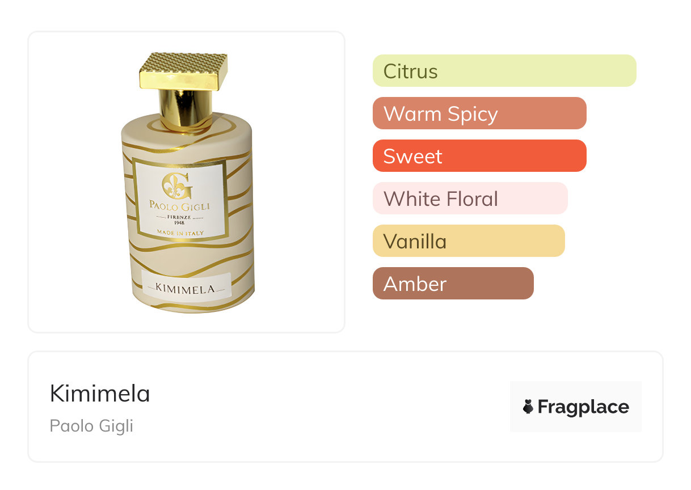Open the Kimimela fragrance title
The width and height of the screenshot is (691, 490).
[100, 394]
